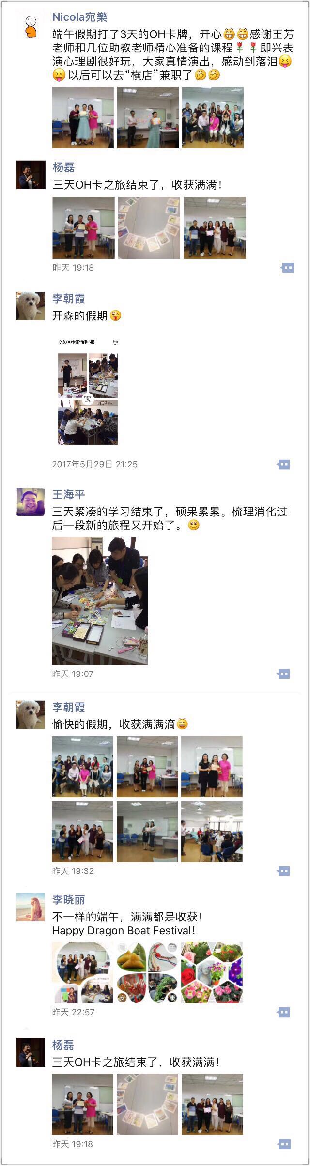
Task: Open Nicola宛樂's cartoon avatar
Action: [31, 26]
